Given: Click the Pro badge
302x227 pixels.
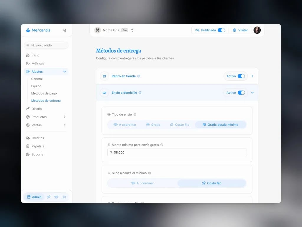Looking at the screenshot, I should click(125, 30).
